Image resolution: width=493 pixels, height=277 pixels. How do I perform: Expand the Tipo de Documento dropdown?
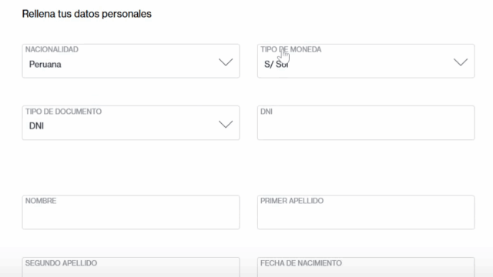131,123
